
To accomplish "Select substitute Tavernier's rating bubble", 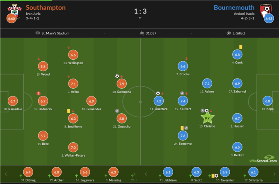I will (224, 172).
